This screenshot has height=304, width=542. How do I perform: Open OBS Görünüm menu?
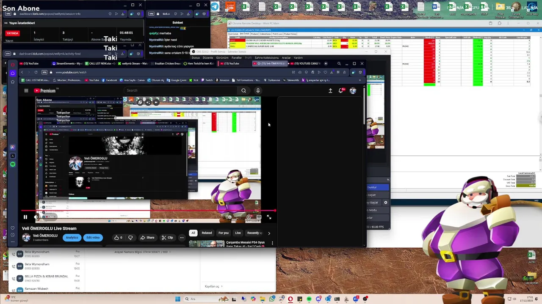tap(222, 58)
